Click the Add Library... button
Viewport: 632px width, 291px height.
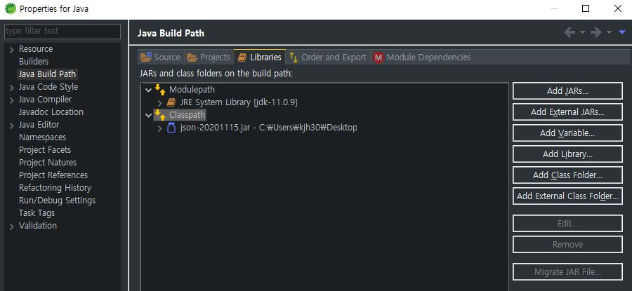click(x=567, y=154)
